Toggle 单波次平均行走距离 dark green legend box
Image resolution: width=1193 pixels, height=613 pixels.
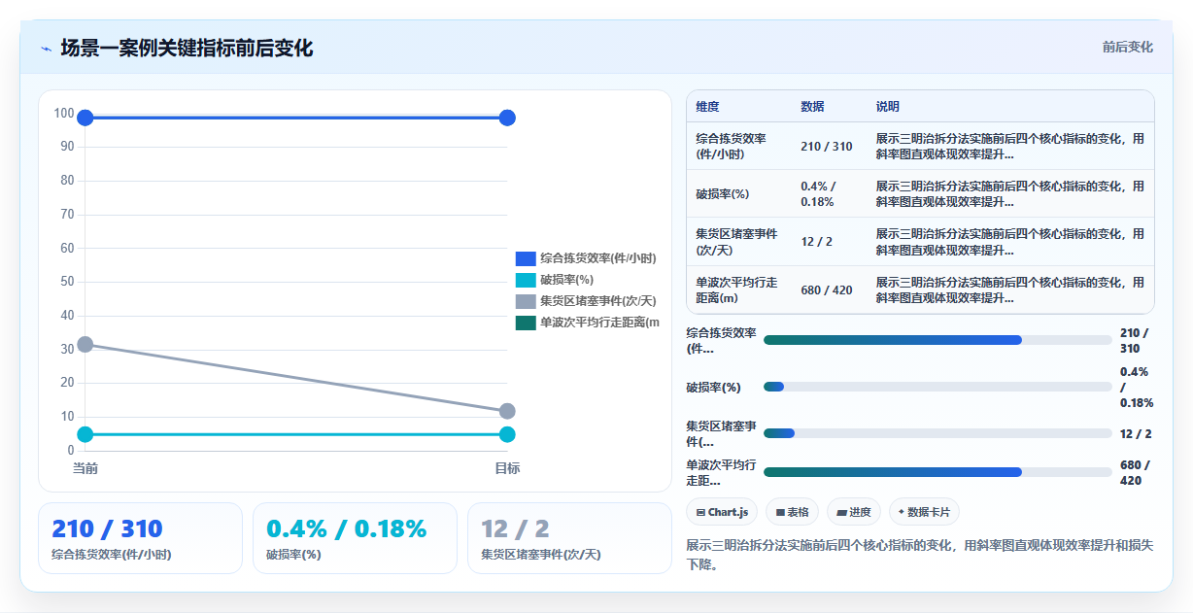tap(526, 323)
